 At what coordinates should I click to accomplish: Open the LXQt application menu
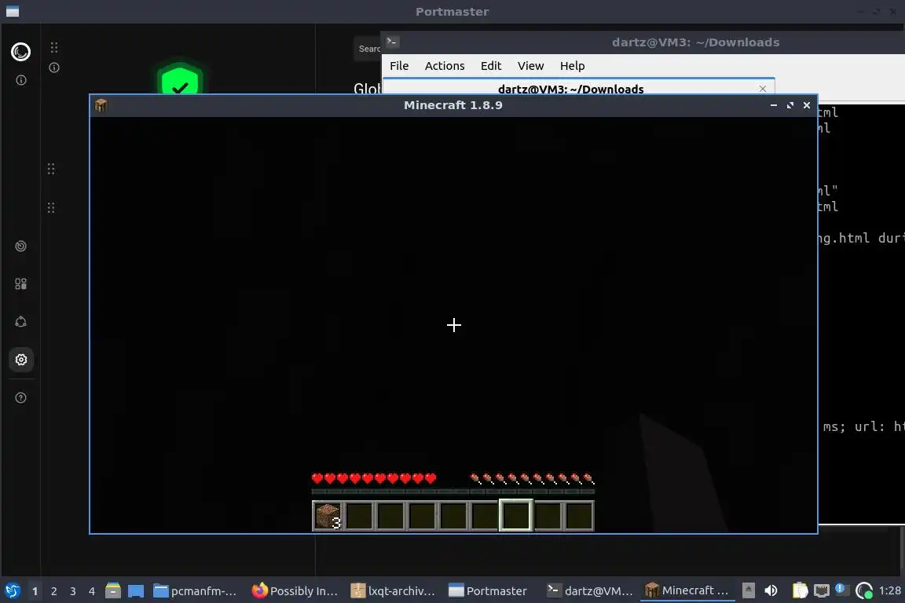pyautogui.click(x=12, y=590)
